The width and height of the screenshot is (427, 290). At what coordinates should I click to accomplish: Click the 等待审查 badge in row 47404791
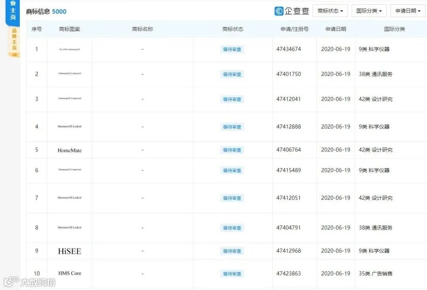(x=232, y=228)
